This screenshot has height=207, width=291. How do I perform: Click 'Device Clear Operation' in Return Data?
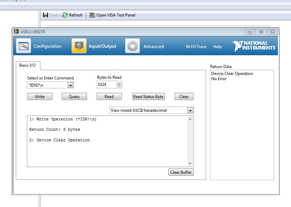(232, 74)
